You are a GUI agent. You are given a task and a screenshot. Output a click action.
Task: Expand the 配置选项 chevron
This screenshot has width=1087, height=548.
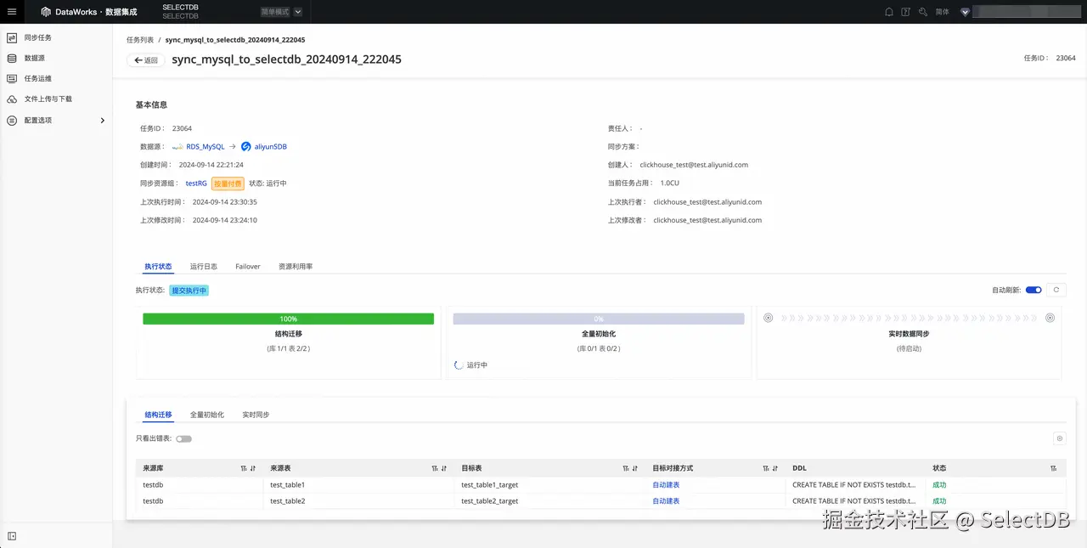point(103,121)
